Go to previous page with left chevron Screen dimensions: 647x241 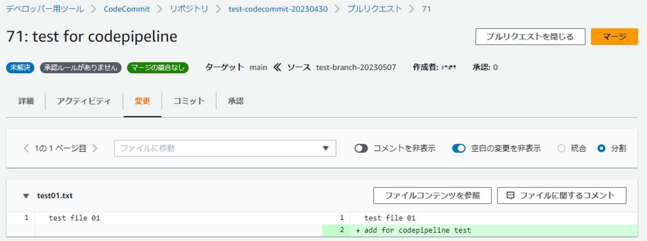click(26, 148)
